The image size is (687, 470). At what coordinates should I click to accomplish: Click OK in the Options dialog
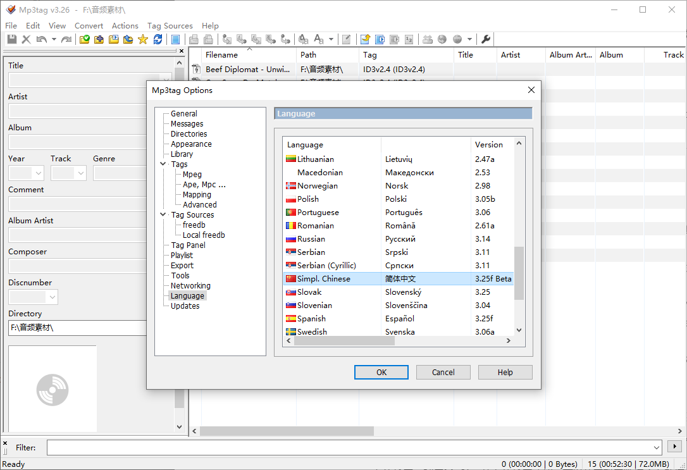[381, 372]
